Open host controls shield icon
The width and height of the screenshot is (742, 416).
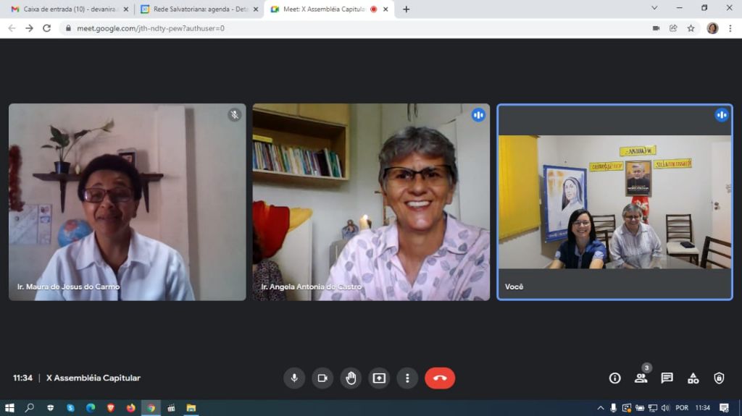point(719,378)
